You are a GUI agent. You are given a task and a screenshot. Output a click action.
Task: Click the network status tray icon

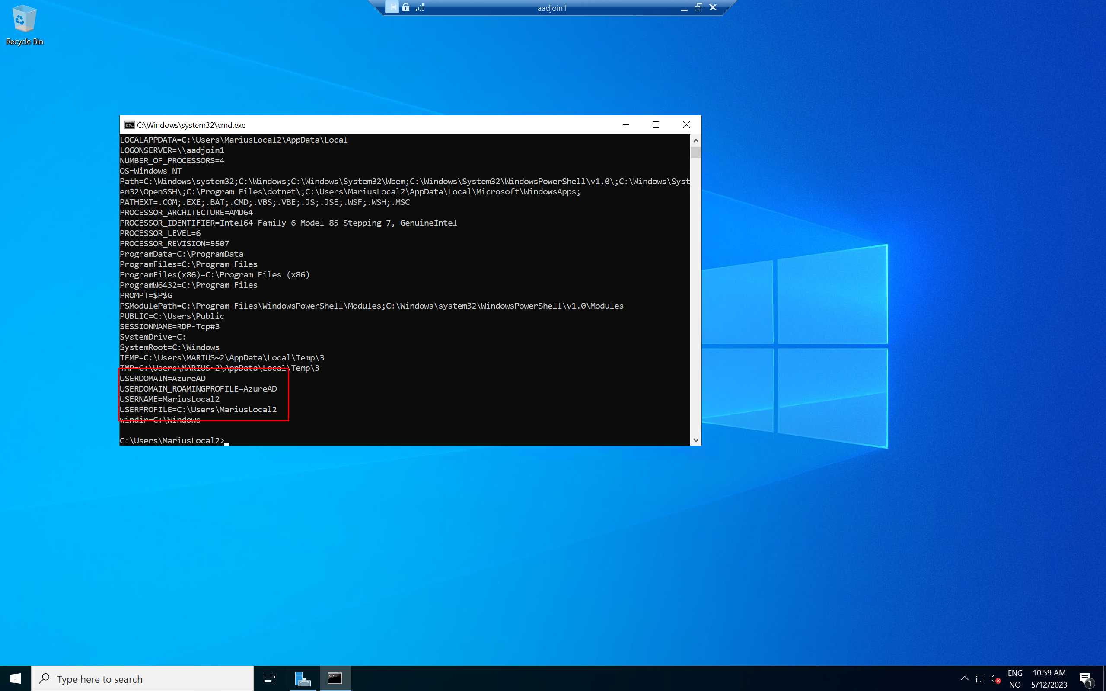pyautogui.click(x=980, y=678)
